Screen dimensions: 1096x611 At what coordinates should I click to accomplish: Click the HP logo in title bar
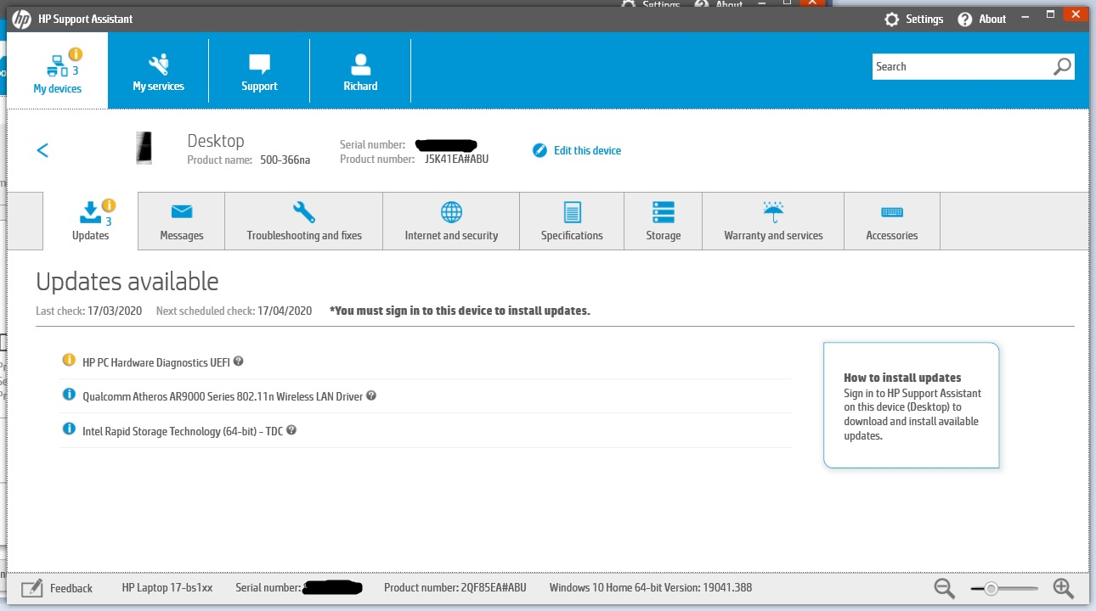[x=22, y=19]
